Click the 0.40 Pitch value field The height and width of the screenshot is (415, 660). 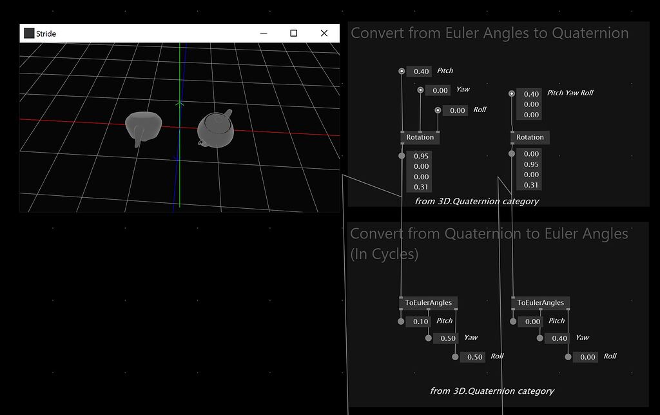[420, 71]
